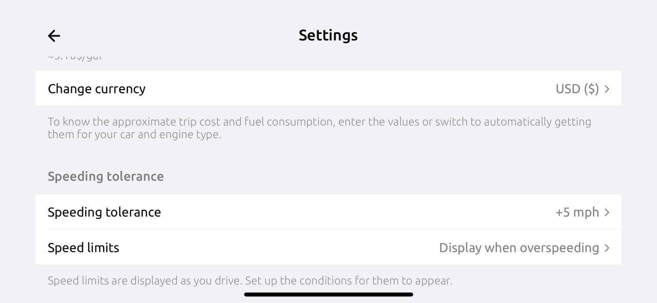
Task: Tap the chevron after Display when overspeeding
Action: 607,248
